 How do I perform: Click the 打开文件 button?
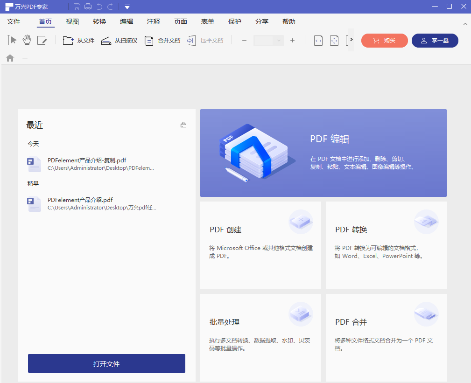point(106,363)
